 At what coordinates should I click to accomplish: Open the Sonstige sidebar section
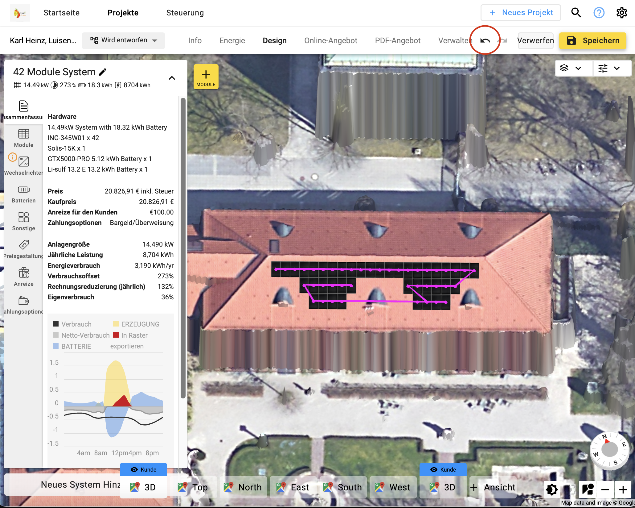point(24,222)
